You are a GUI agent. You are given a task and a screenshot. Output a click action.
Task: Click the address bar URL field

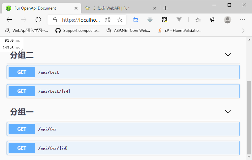tap(81, 20)
